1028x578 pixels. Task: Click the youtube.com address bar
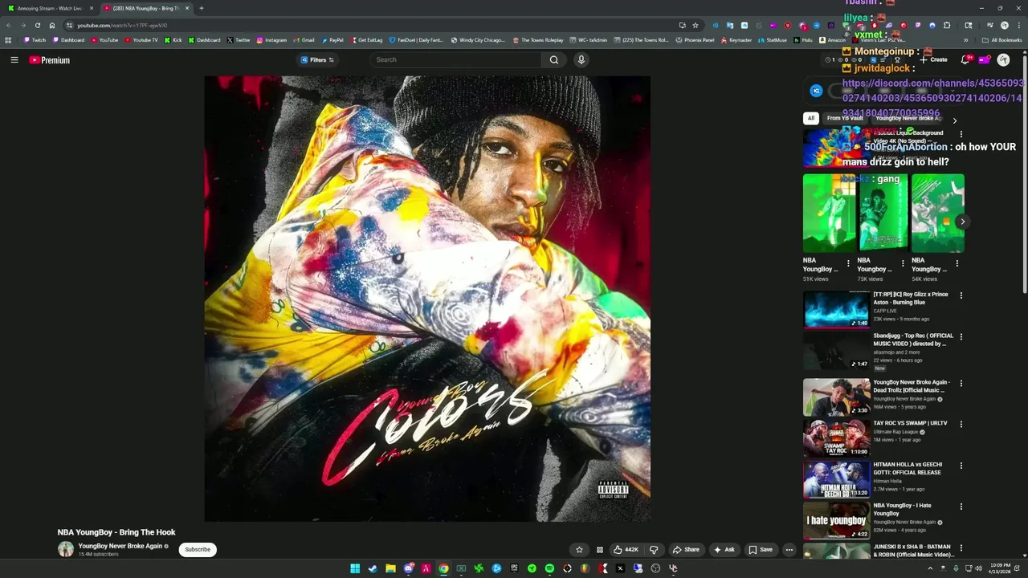pyautogui.click(x=369, y=25)
